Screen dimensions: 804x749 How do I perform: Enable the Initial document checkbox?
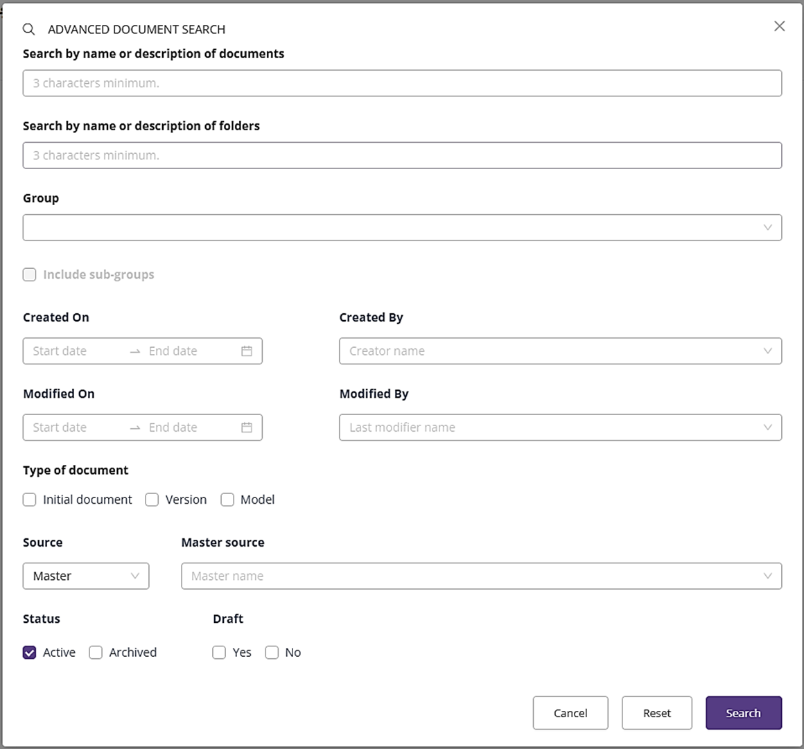point(30,500)
